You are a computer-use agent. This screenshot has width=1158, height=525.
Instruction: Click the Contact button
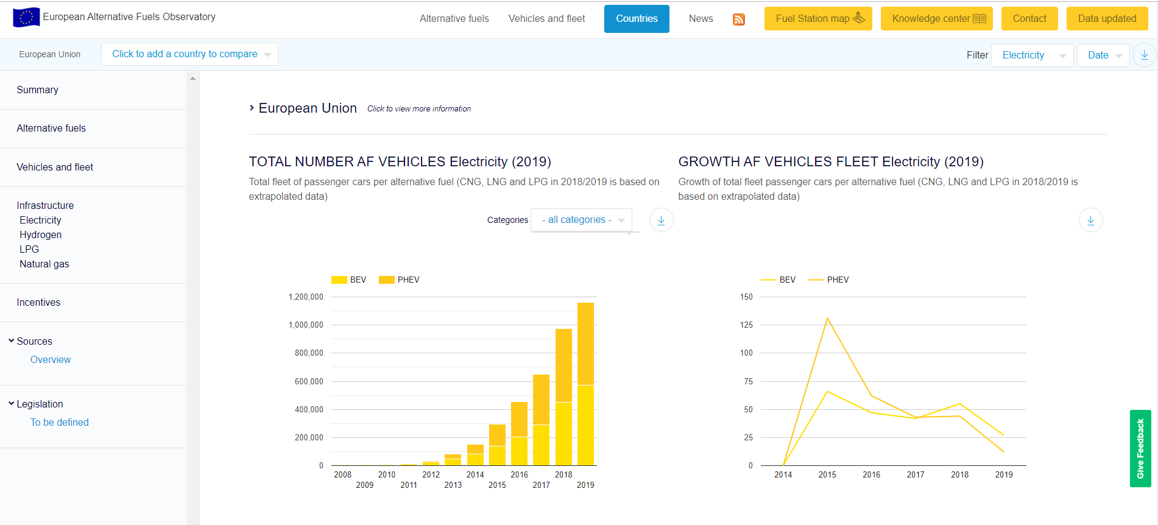tap(1029, 18)
